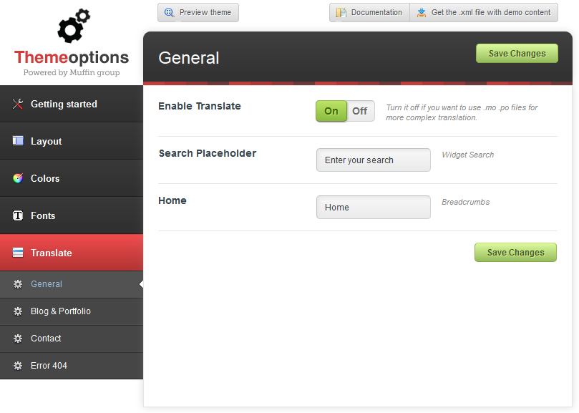Click the gear icon beside Contact

18,339
